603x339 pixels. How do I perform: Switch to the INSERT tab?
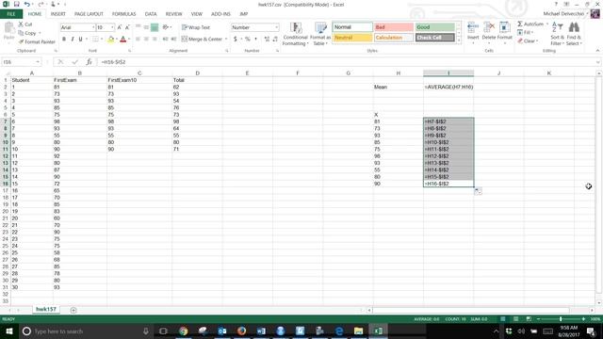(x=58, y=14)
